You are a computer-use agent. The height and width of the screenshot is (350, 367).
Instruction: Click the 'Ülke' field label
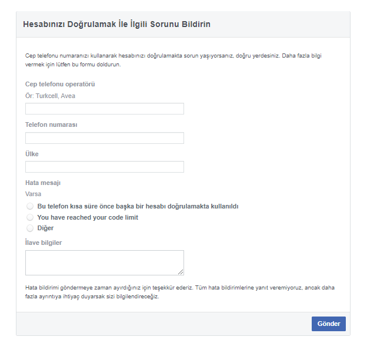[32, 154]
